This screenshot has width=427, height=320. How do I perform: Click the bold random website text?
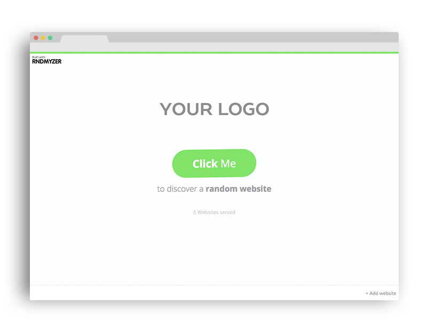(238, 189)
